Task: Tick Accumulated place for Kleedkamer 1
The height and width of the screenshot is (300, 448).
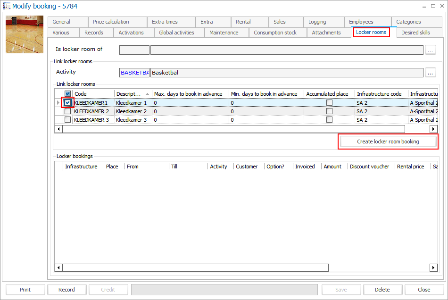Action: click(x=329, y=103)
